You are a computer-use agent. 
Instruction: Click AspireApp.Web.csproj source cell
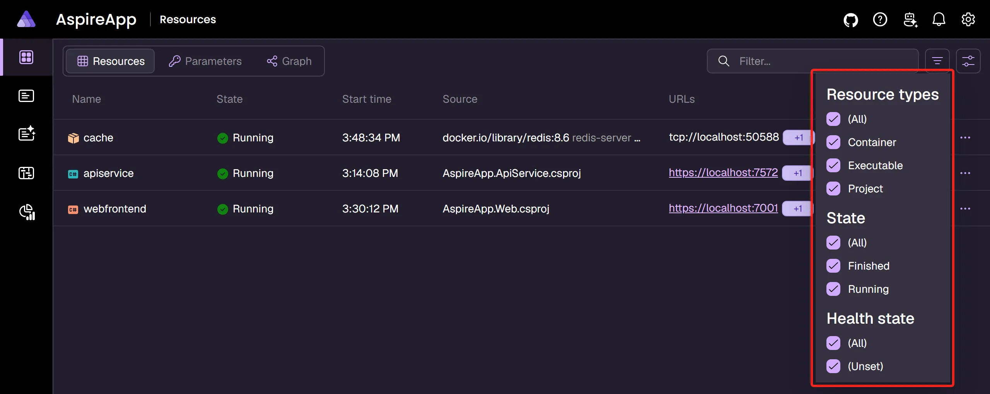496,209
